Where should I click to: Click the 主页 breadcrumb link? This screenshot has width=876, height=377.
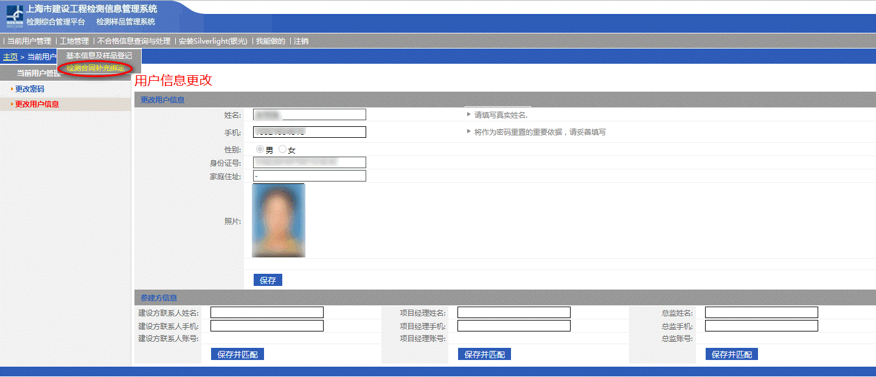click(x=10, y=56)
